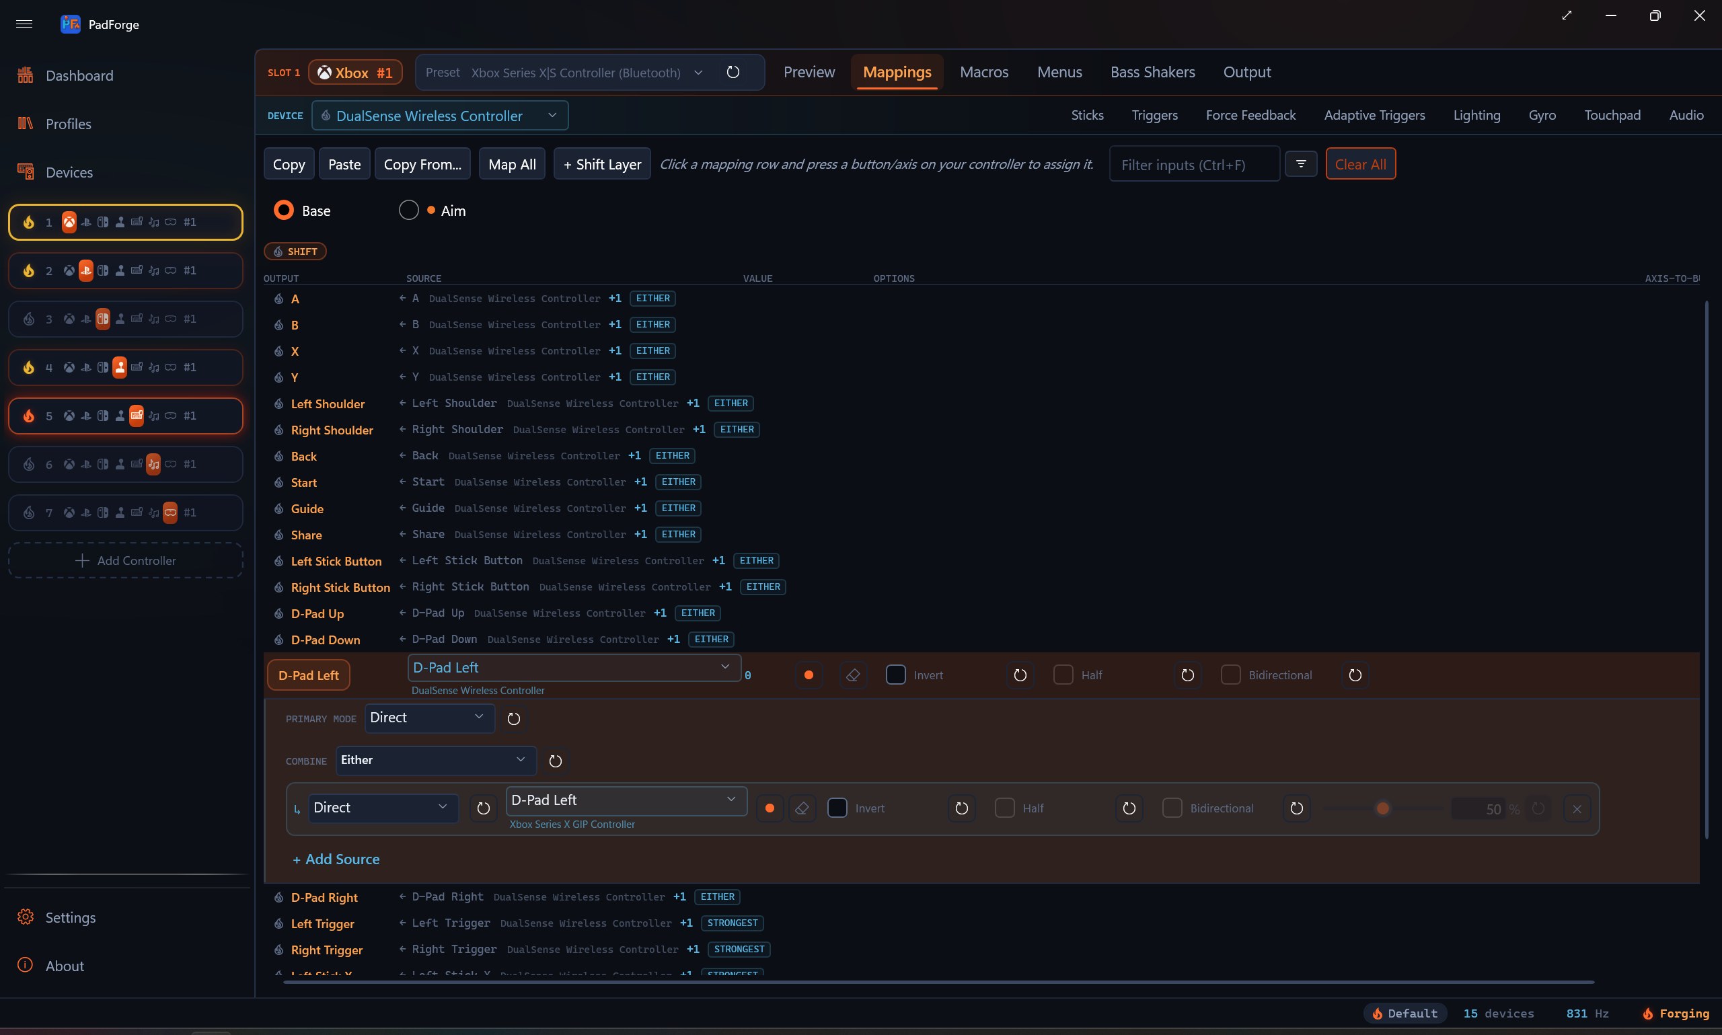The height and width of the screenshot is (1035, 1722).
Task: Click eraser icon on Xbox GIP source
Action: tap(802, 808)
